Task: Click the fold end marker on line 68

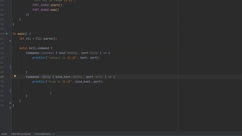Action: 11,72
